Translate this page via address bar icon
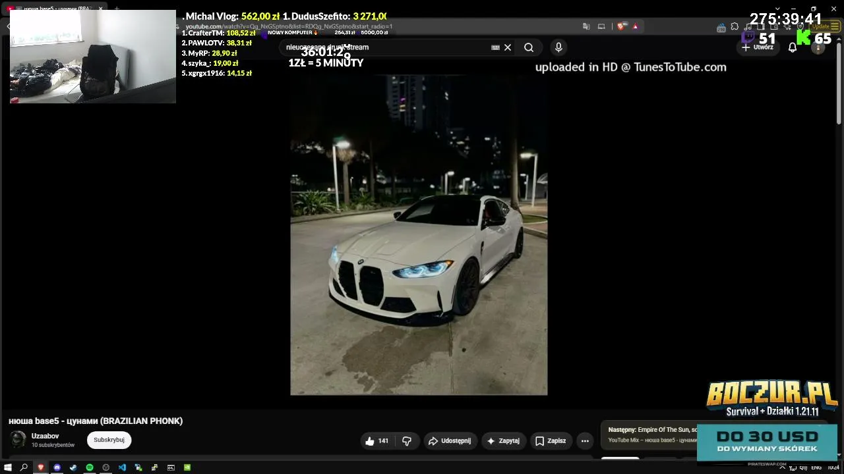 tap(586, 26)
